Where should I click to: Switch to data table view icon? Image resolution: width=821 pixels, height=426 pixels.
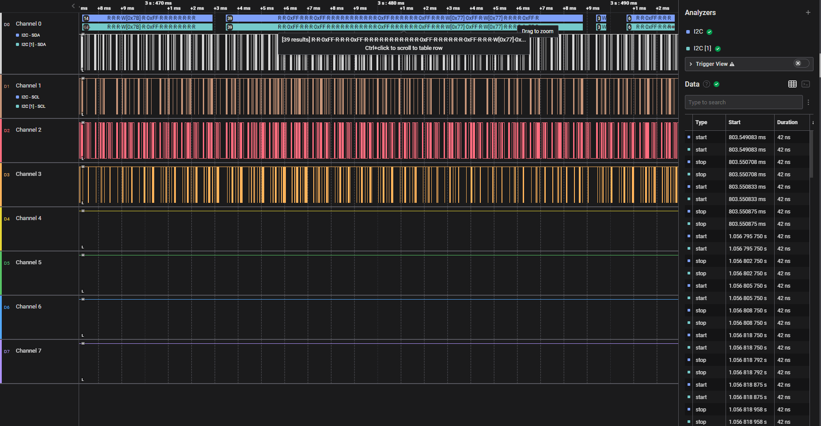pos(793,84)
